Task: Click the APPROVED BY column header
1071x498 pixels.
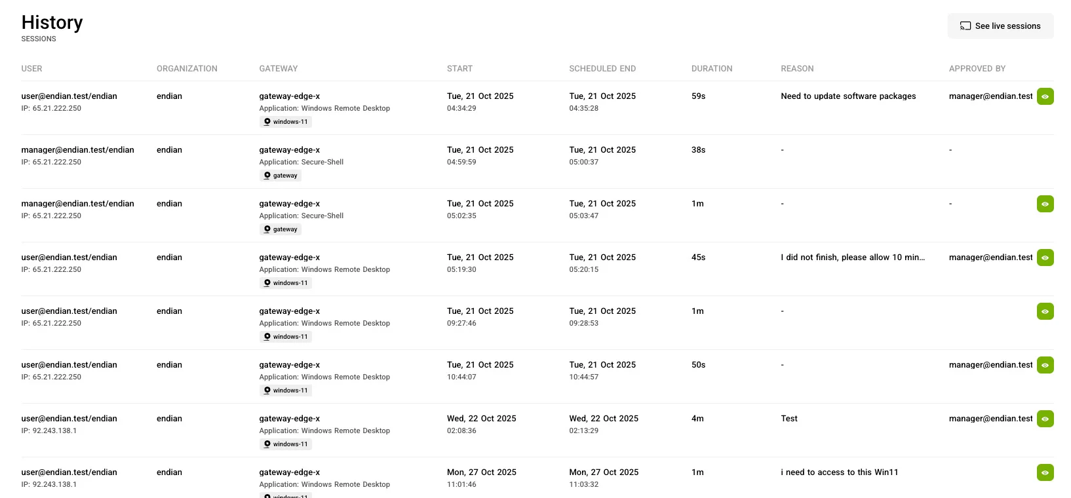Action: (x=977, y=69)
